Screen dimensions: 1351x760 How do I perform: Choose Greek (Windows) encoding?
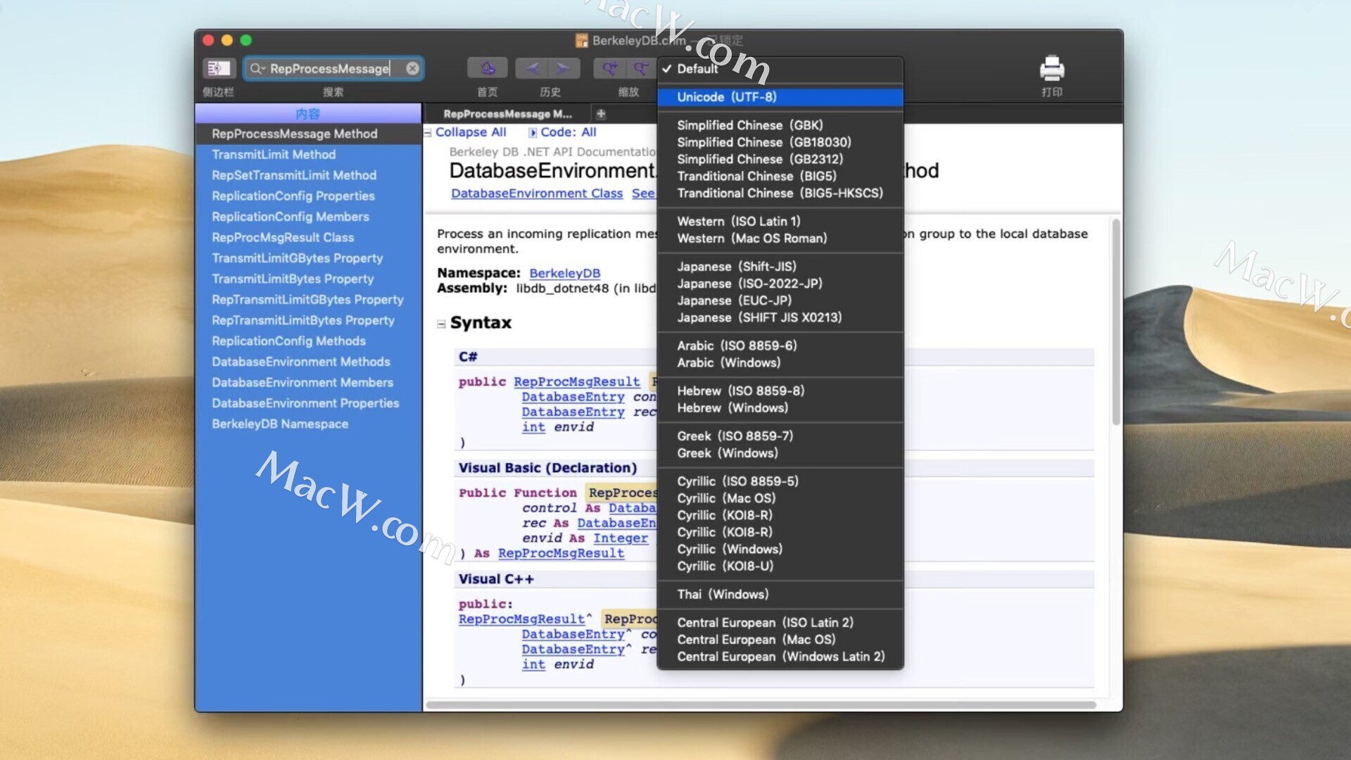coord(780,452)
